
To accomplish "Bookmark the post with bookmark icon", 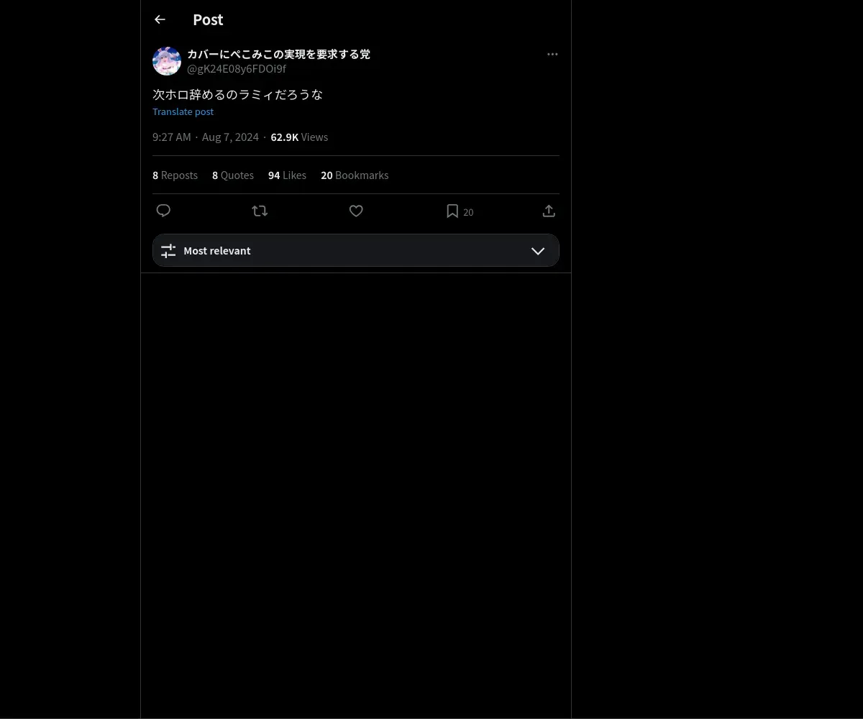I will click(452, 211).
